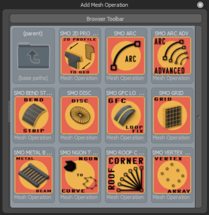Select the SMO GFC Loop Fix icon
This screenshot has height=215, width=209.
pyautogui.click(x=126, y=115)
